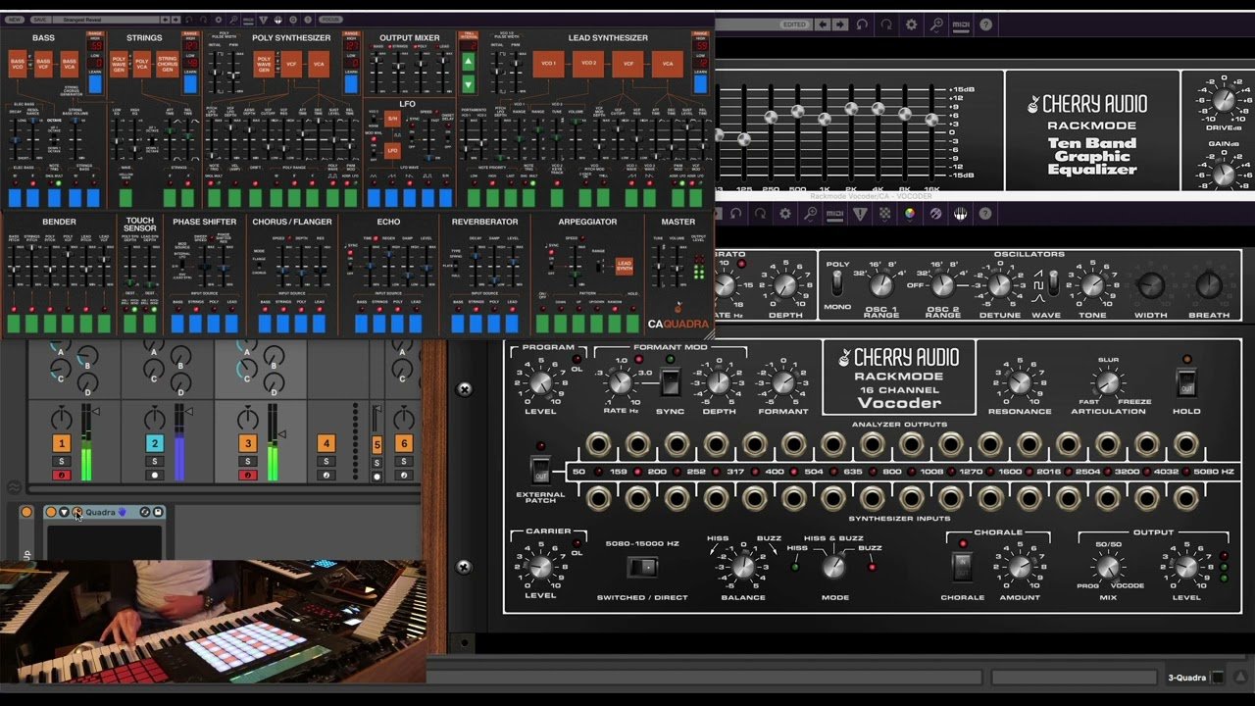This screenshot has width=1255, height=706.
Task: Open settings gear in Vocoder toolbar
Action: [785, 213]
